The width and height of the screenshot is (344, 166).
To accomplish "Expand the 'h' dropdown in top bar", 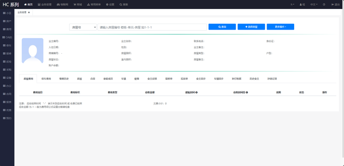I will tap(293, 4).
